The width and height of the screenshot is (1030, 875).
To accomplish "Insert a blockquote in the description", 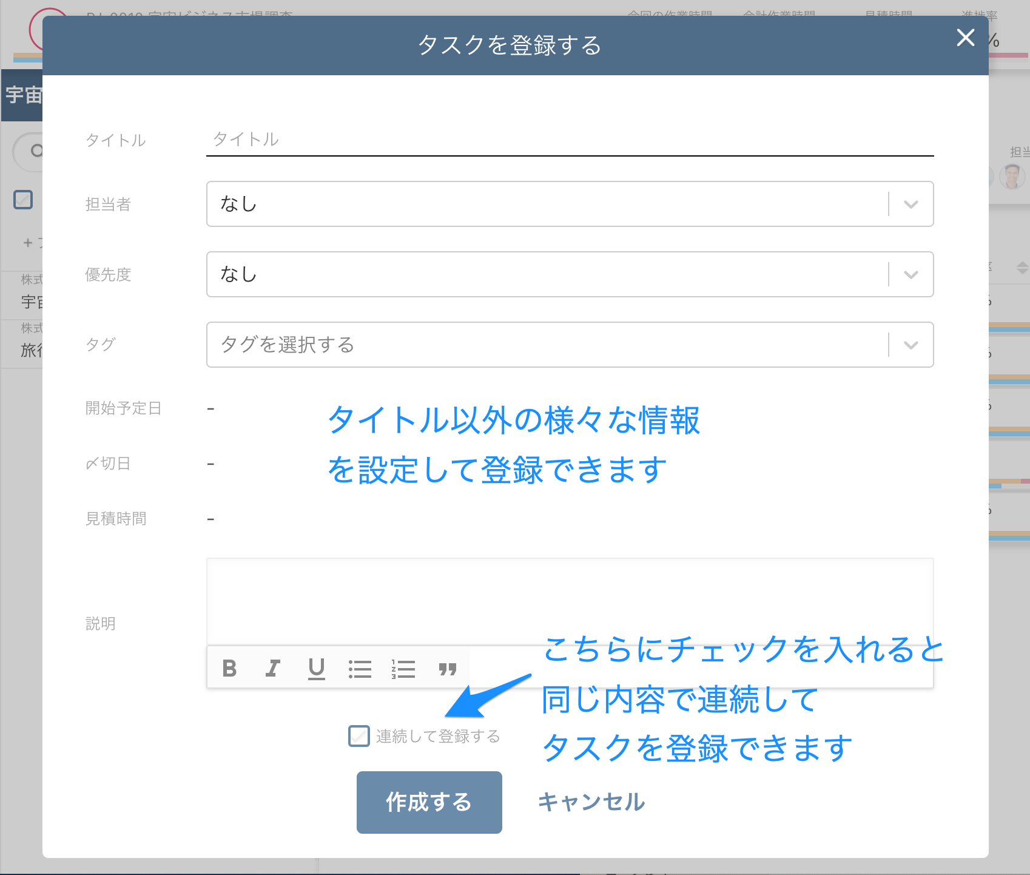I will coord(447,668).
